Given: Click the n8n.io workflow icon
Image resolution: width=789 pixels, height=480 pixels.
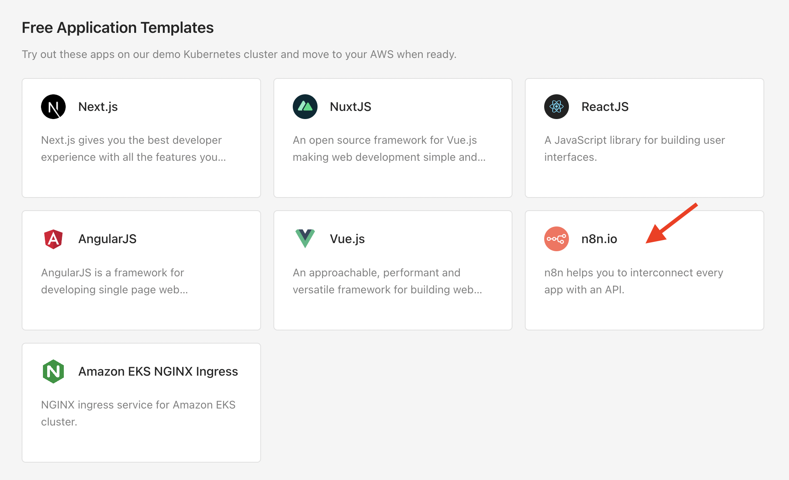Looking at the screenshot, I should click(557, 239).
